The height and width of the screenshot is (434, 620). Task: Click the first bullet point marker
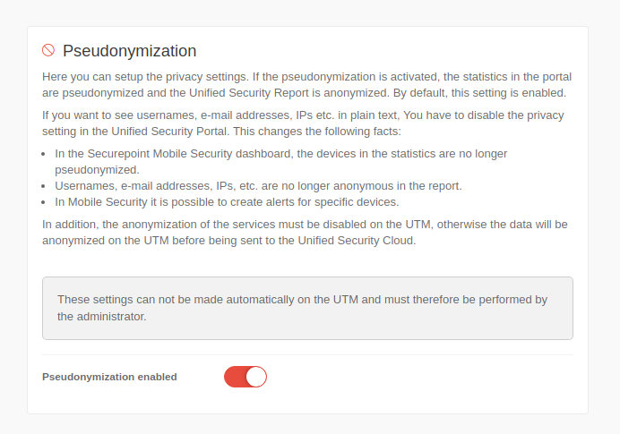pos(46,154)
